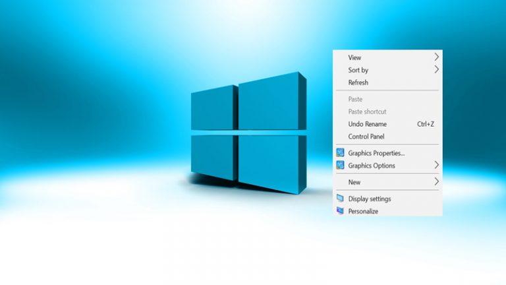Expand the New submenu chevron arrow
Viewport: 506px width, 285px height.
pos(436,181)
